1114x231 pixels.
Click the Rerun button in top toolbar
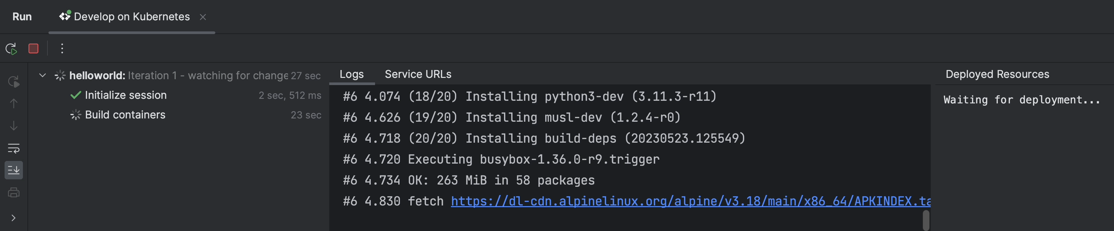(x=11, y=48)
